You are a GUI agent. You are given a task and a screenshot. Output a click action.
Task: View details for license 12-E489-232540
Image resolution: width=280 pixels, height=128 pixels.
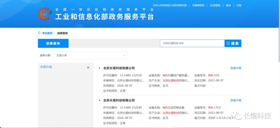[236, 100]
